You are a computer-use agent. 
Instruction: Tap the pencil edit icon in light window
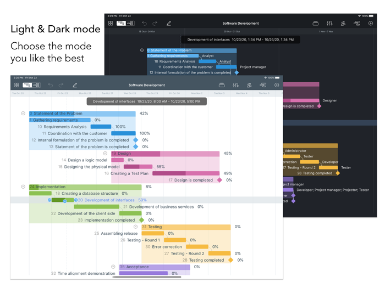pyautogui.click(x=75, y=85)
